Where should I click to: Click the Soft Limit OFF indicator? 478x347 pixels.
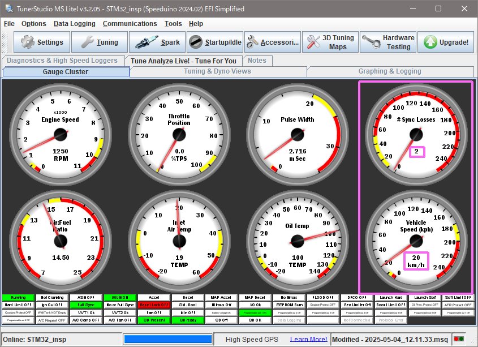[458, 297]
